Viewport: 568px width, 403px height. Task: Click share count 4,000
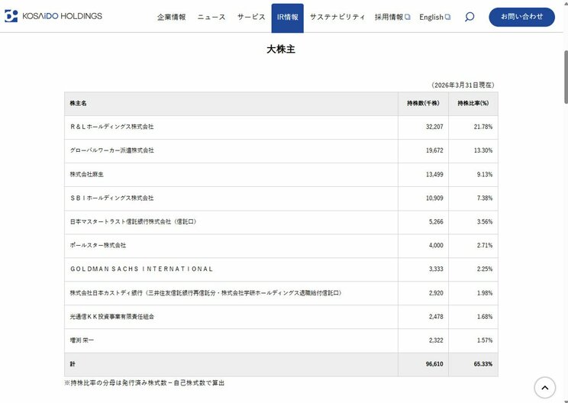(x=436, y=245)
